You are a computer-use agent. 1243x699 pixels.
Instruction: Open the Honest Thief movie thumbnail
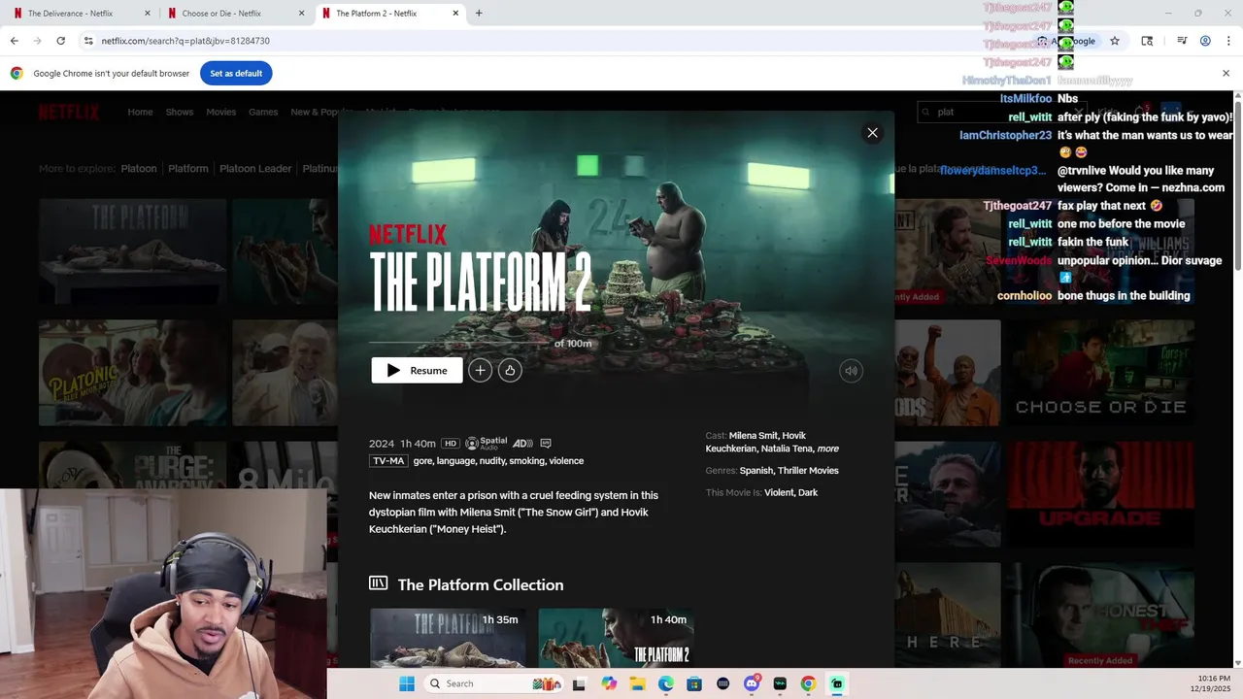point(1100,615)
